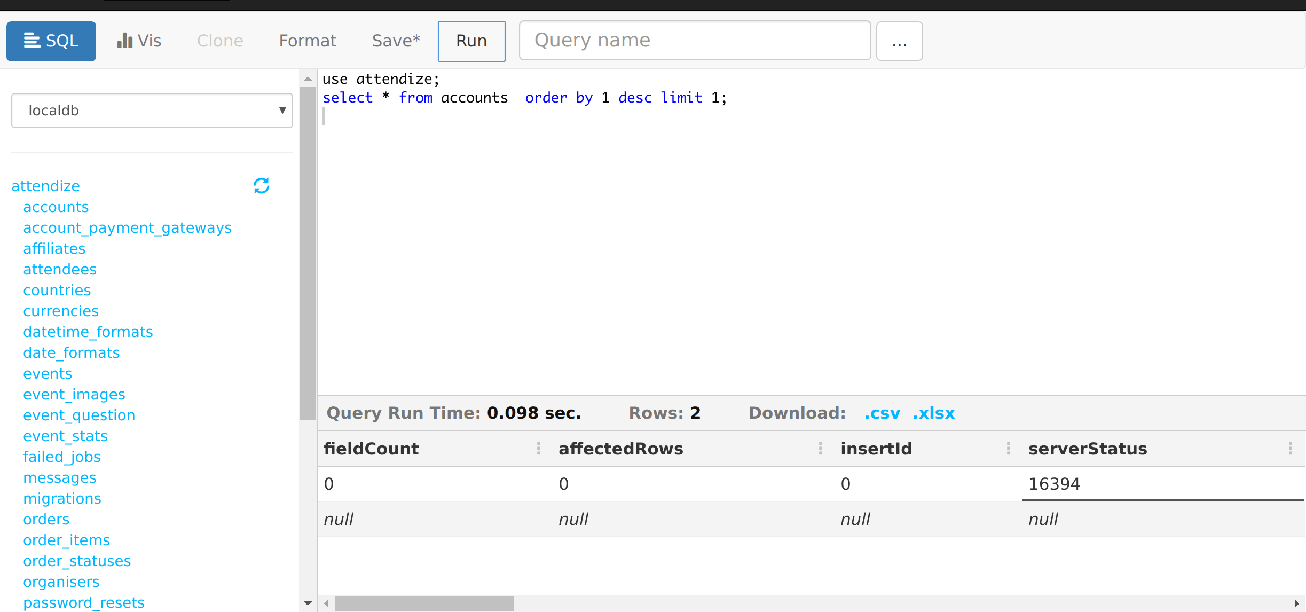
Task: Open the more options ellipsis menu
Action: [899, 41]
